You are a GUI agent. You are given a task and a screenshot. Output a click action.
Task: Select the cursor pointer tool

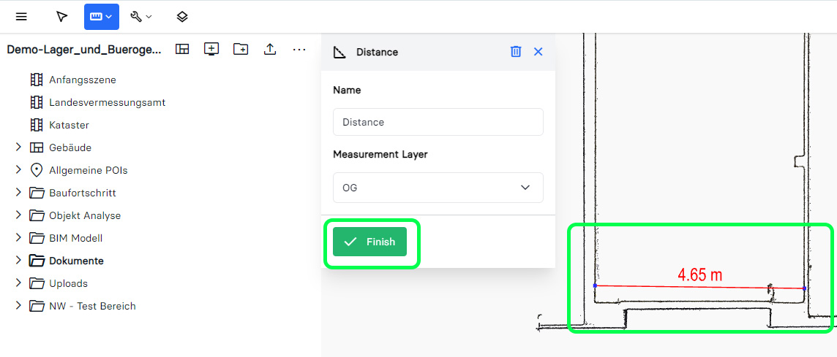(x=61, y=17)
